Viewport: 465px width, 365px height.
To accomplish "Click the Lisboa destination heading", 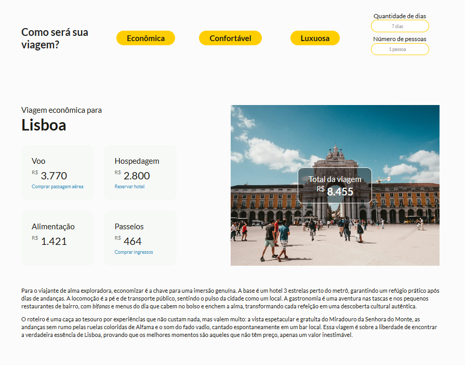I will (44, 125).
